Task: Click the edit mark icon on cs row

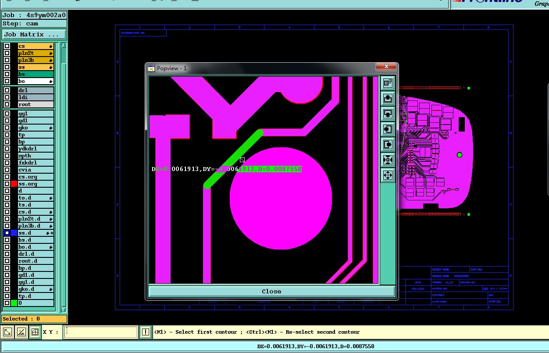Action: tap(51, 46)
